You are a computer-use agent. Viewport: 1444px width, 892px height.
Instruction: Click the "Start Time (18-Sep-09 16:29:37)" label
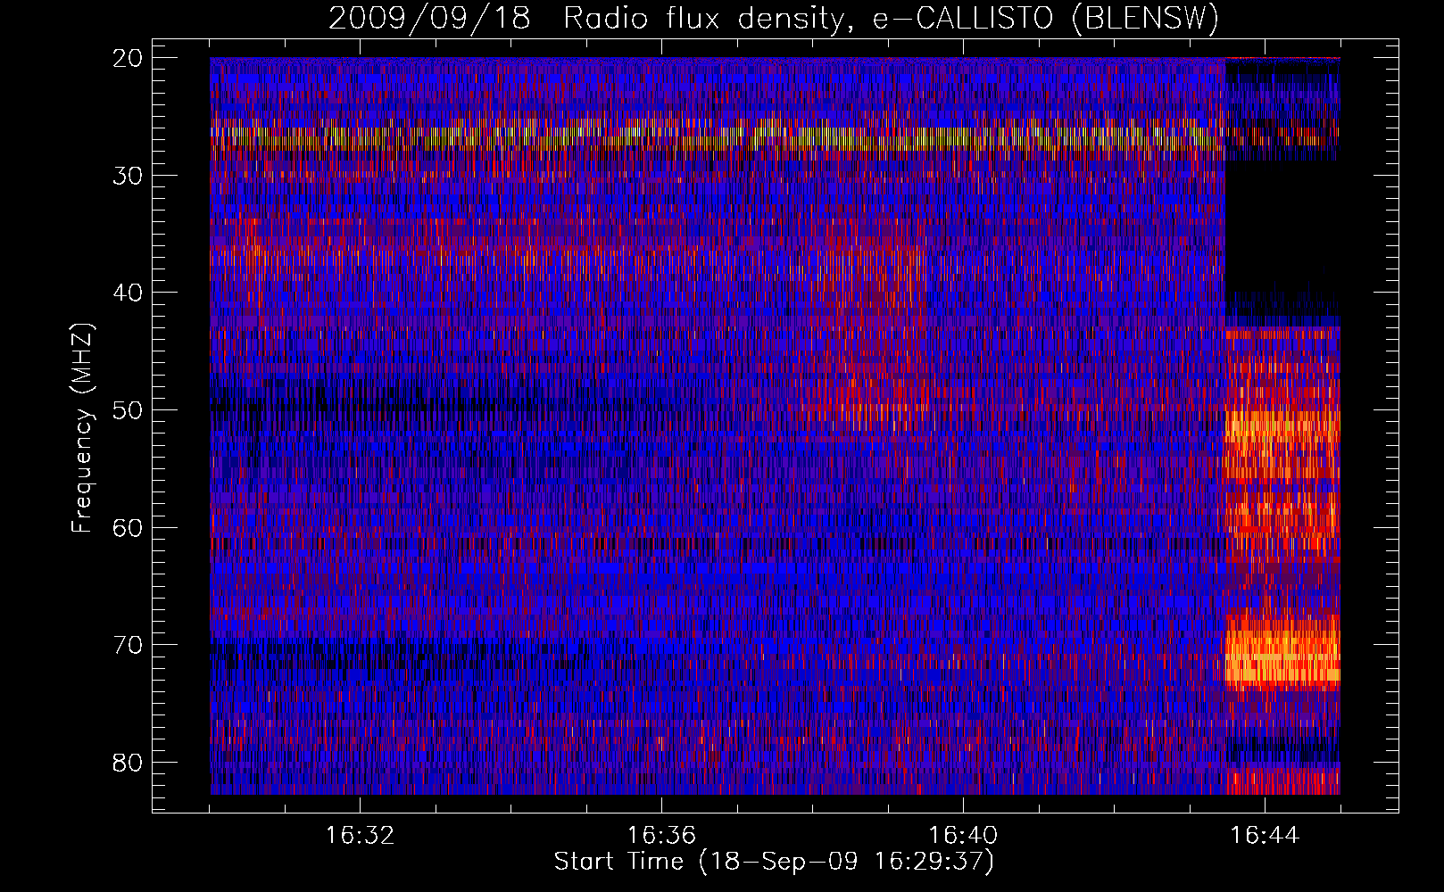(774, 862)
